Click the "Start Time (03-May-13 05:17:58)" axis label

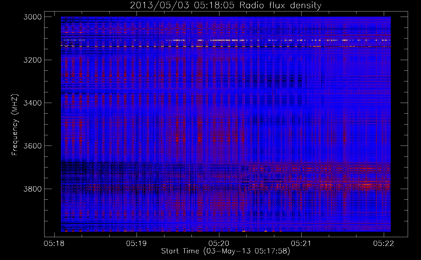(226, 251)
